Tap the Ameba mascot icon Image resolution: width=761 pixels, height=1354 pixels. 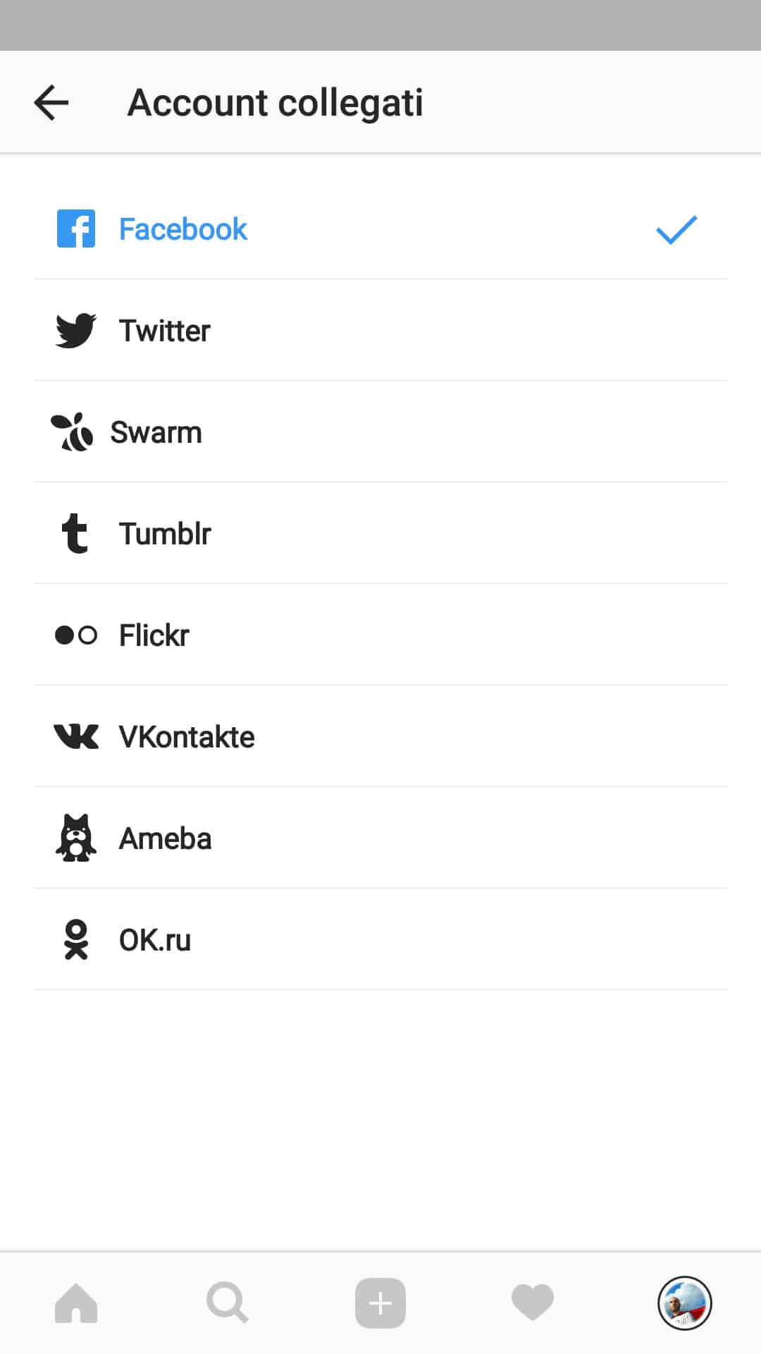coord(76,838)
